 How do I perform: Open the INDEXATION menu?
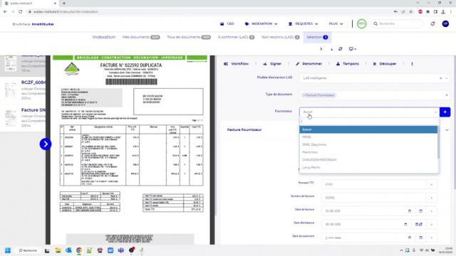[261, 23]
